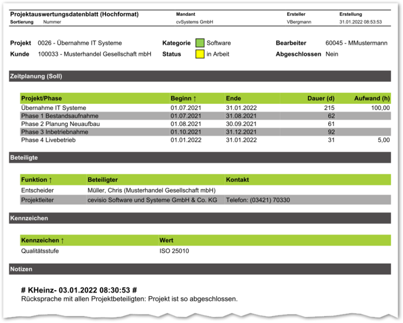Click the Dauer value 92
403x323 pixels.
tap(331, 132)
